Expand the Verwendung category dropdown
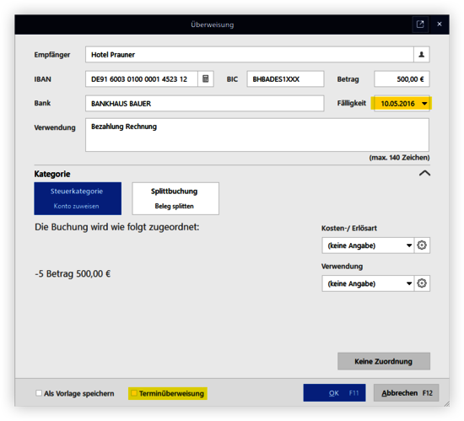The image size is (464, 421). click(409, 283)
